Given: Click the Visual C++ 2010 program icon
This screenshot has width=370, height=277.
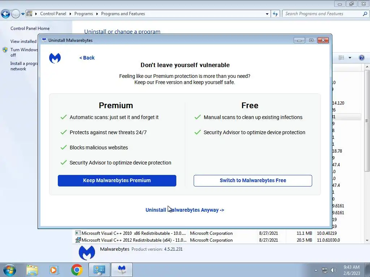Looking at the screenshot, I should [78, 233].
